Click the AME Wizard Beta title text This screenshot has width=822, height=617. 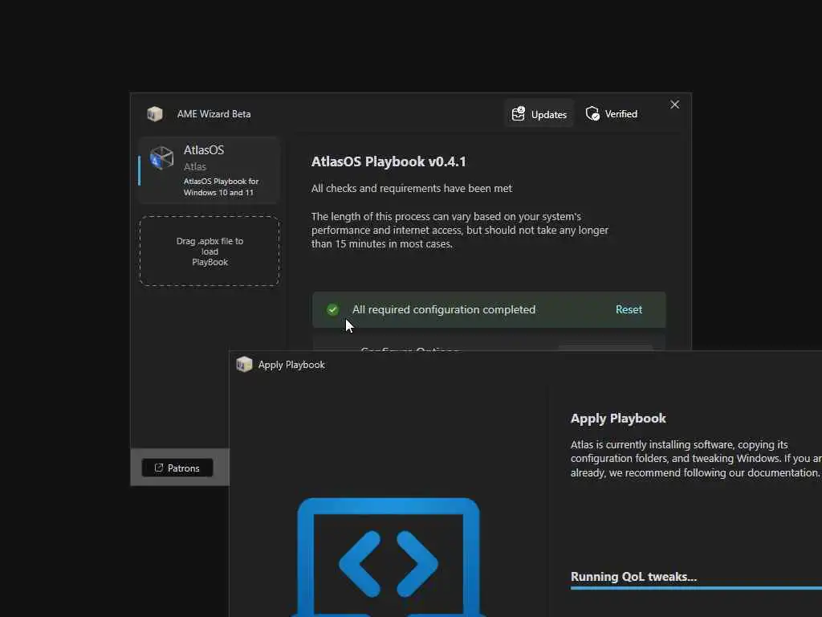(214, 114)
